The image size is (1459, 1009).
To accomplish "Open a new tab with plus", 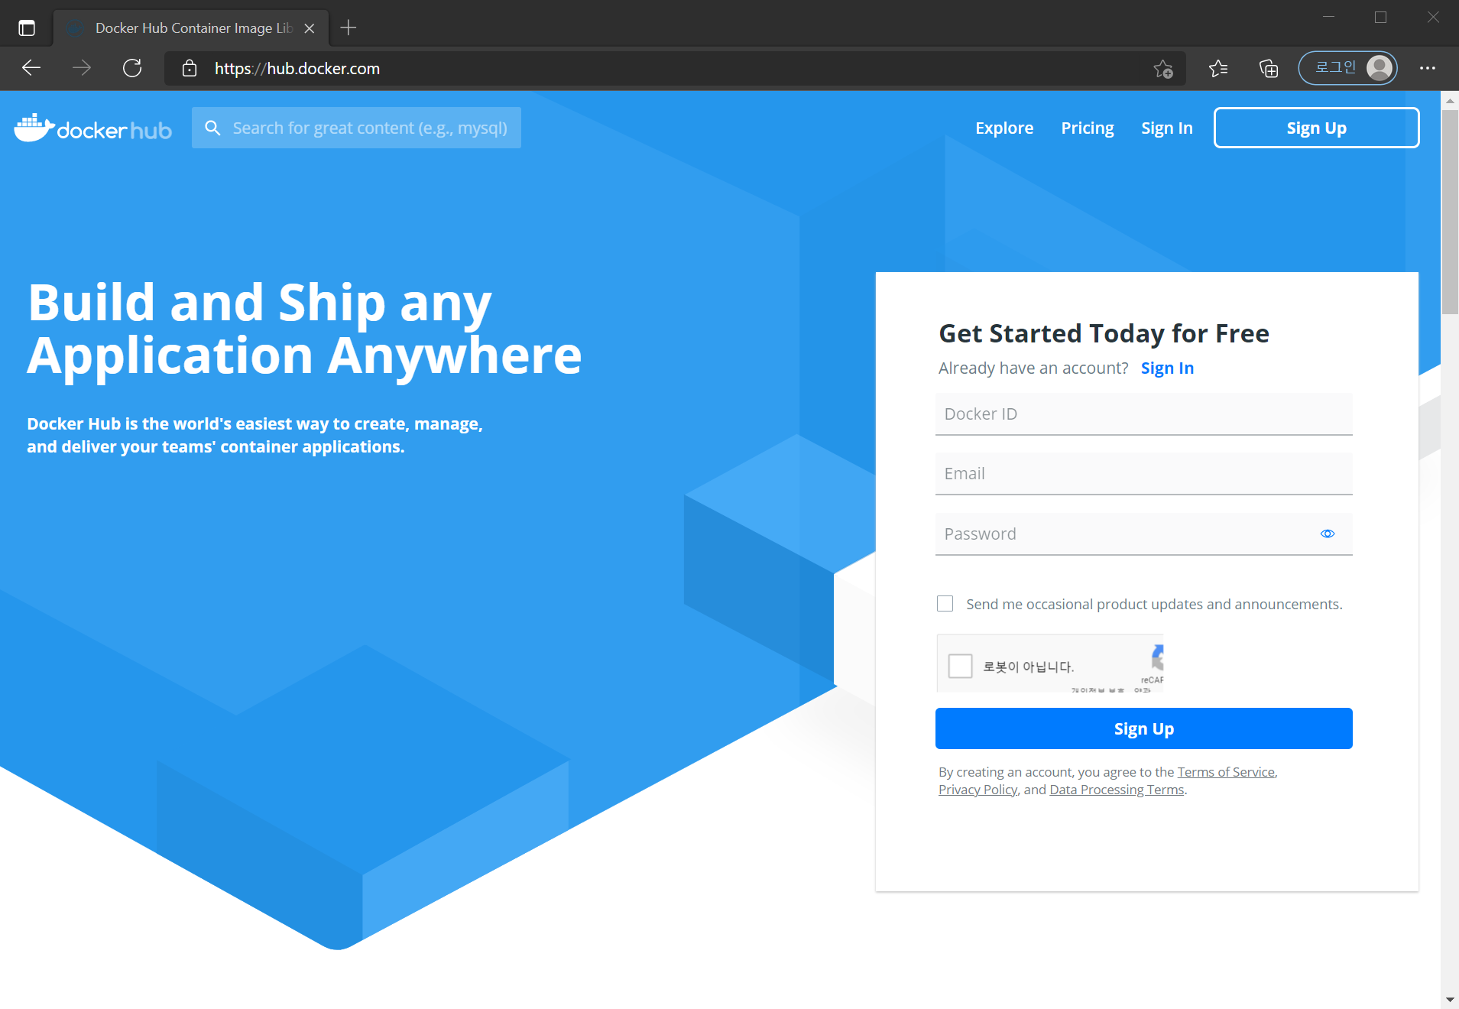I will [349, 28].
